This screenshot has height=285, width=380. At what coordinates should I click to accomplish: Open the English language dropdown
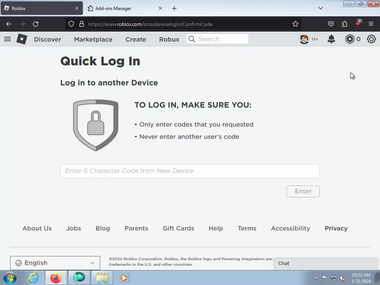pyautogui.click(x=55, y=263)
